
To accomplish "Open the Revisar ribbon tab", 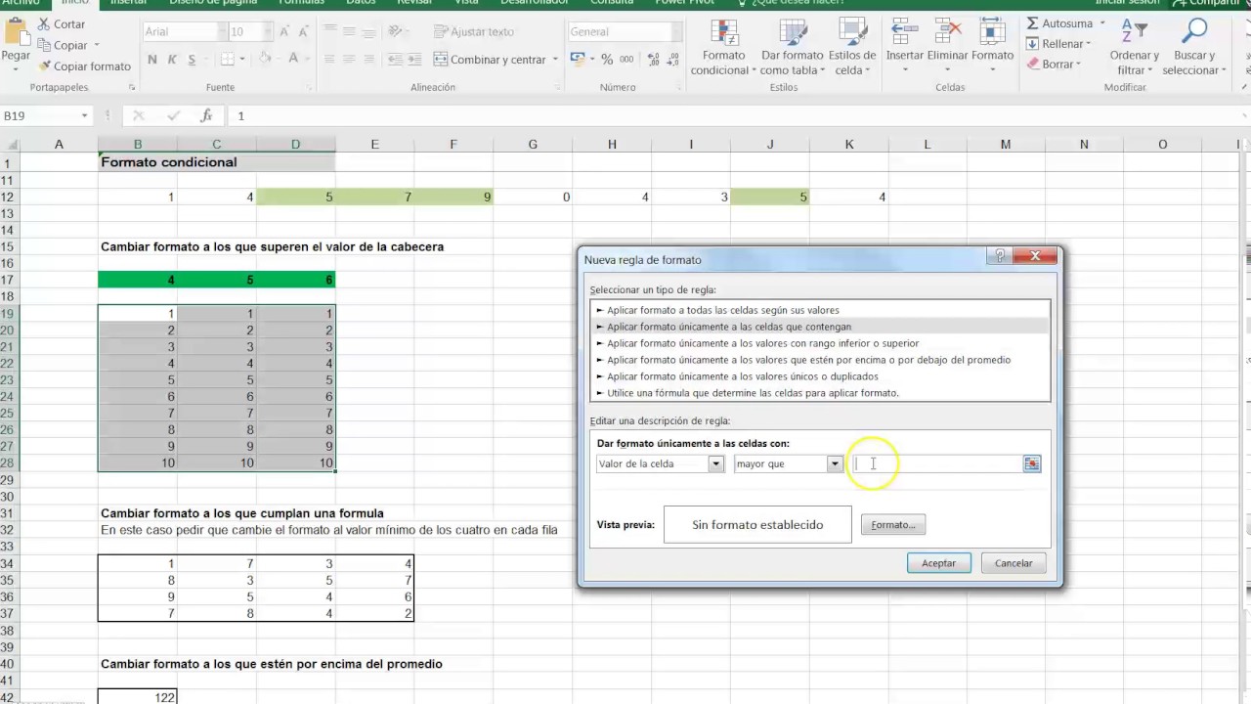I will [414, 3].
